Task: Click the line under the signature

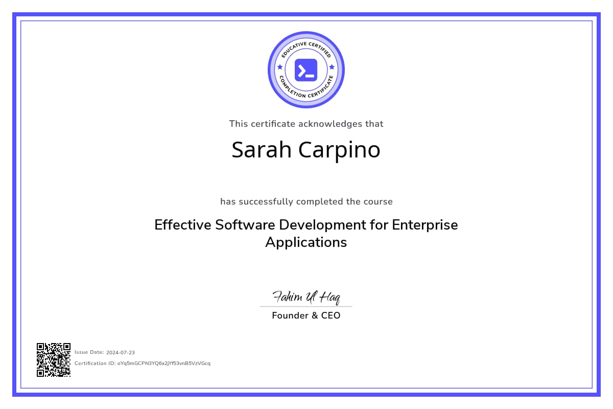Action: (306, 307)
